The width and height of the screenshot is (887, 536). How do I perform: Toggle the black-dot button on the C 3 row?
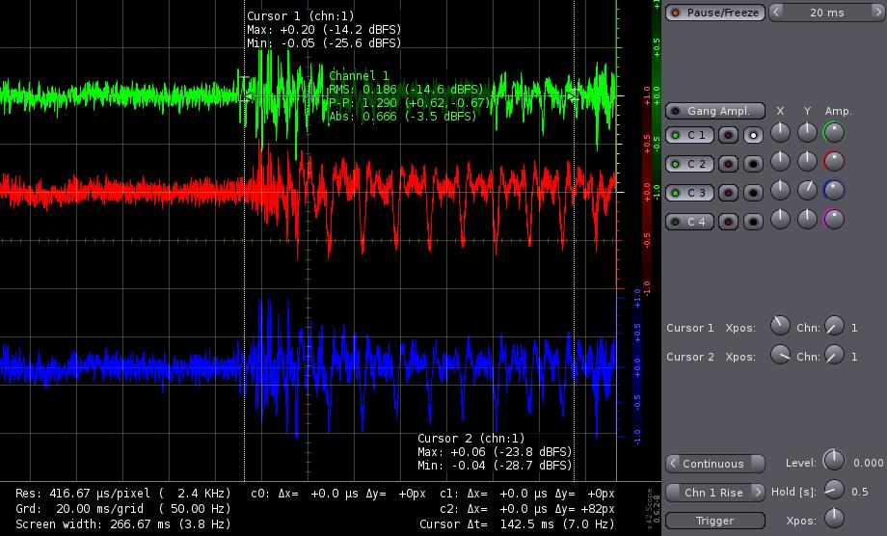pyautogui.click(x=753, y=193)
